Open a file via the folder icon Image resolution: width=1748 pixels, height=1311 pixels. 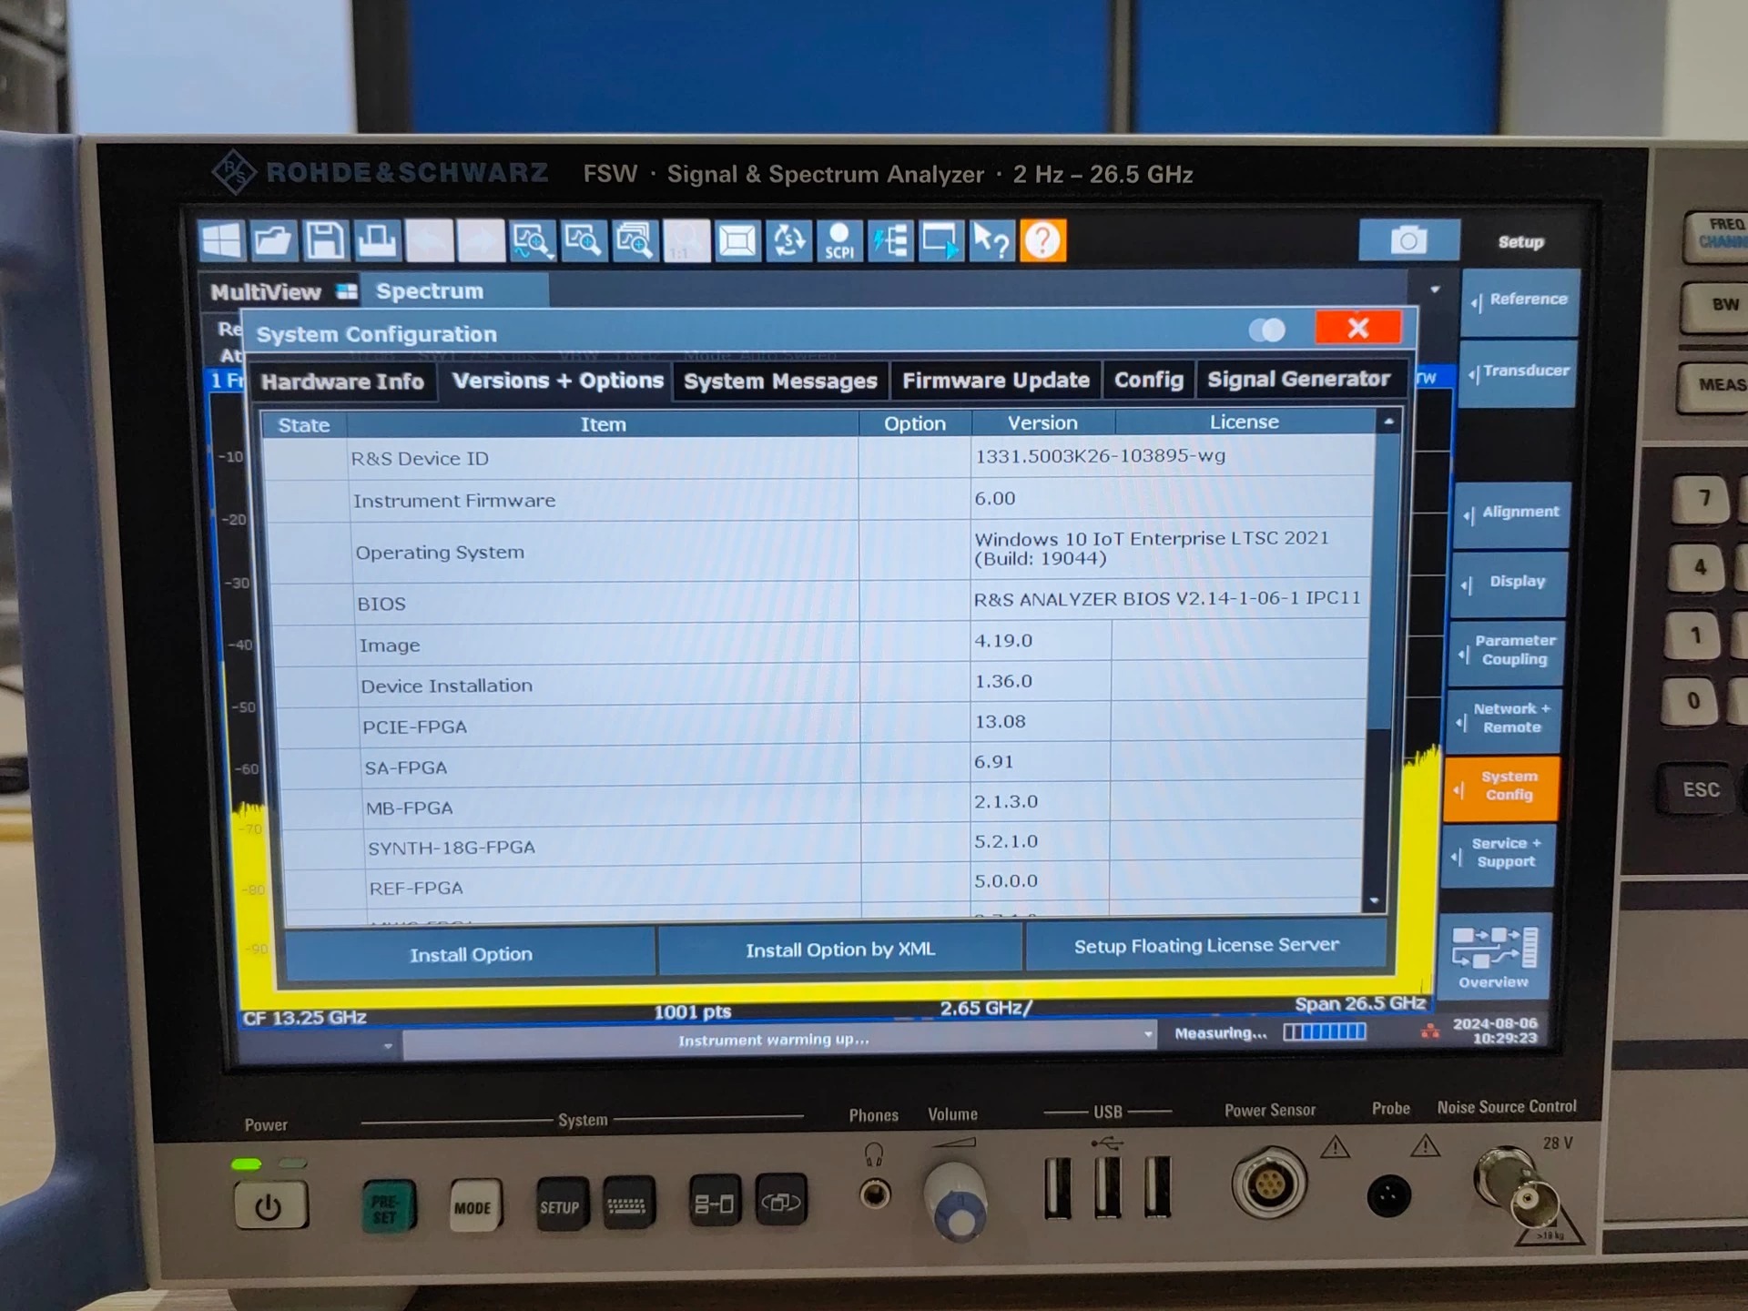point(272,241)
